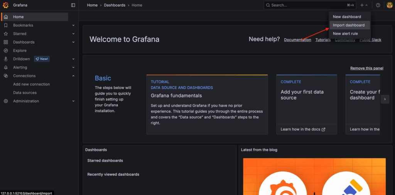Open Add your first data source card
395x195 pixels.
[x=307, y=105]
